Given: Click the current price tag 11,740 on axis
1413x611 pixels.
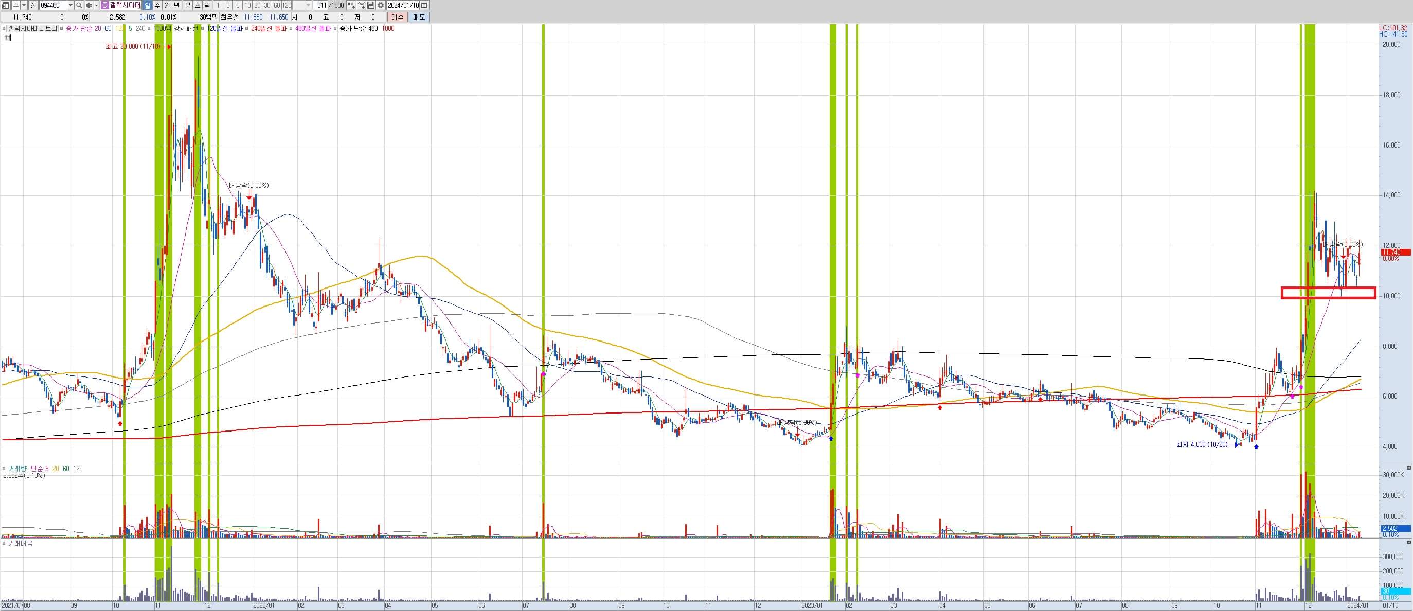Looking at the screenshot, I should click(x=1395, y=253).
